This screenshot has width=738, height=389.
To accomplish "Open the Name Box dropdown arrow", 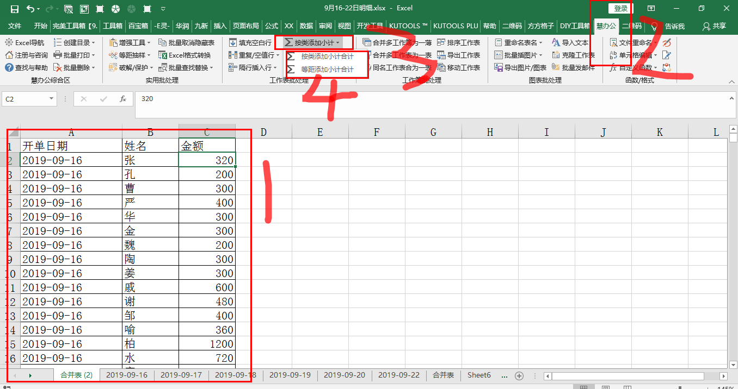I will [x=52, y=99].
